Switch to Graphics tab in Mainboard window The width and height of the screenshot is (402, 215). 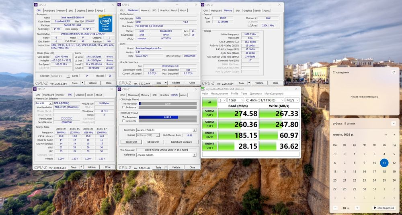click(x=164, y=10)
